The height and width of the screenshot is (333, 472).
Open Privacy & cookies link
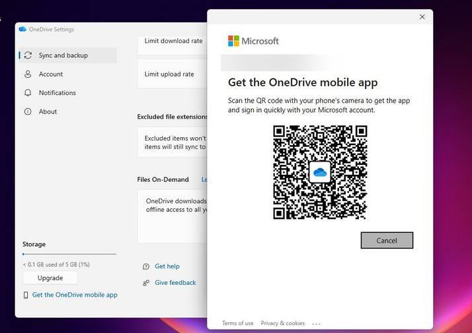tap(283, 323)
